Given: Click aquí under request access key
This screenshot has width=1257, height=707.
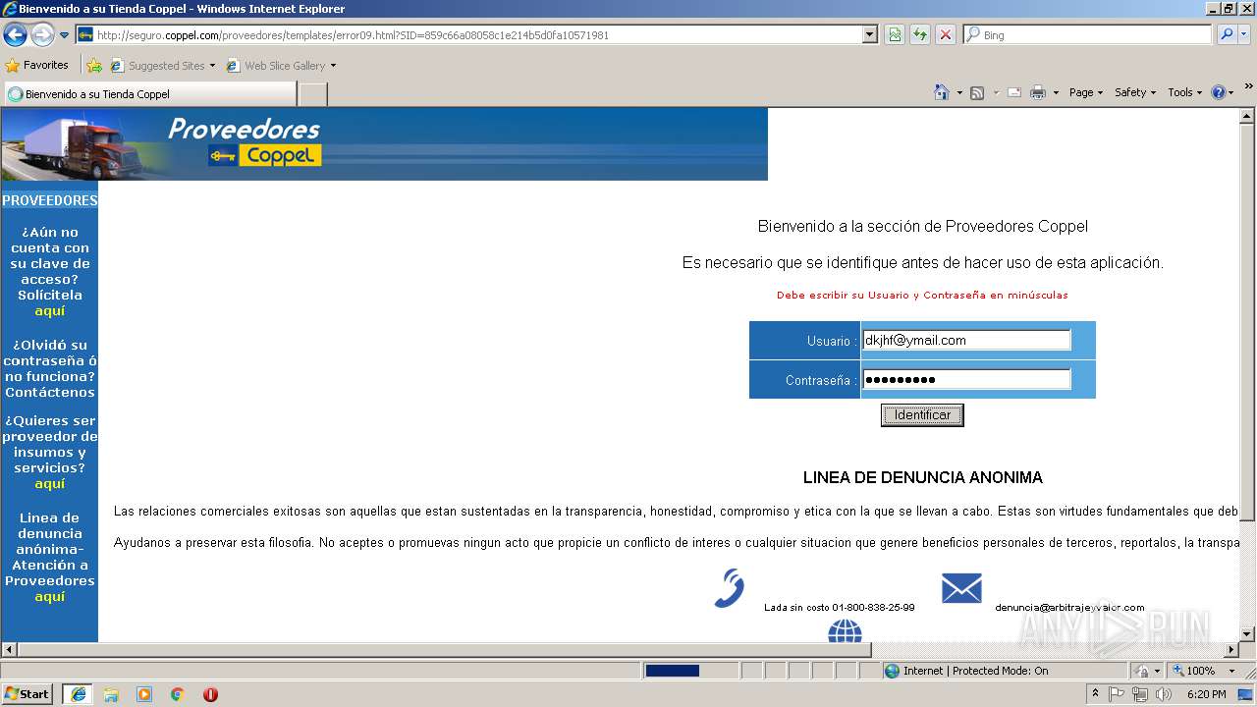Looking at the screenshot, I should [x=50, y=311].
